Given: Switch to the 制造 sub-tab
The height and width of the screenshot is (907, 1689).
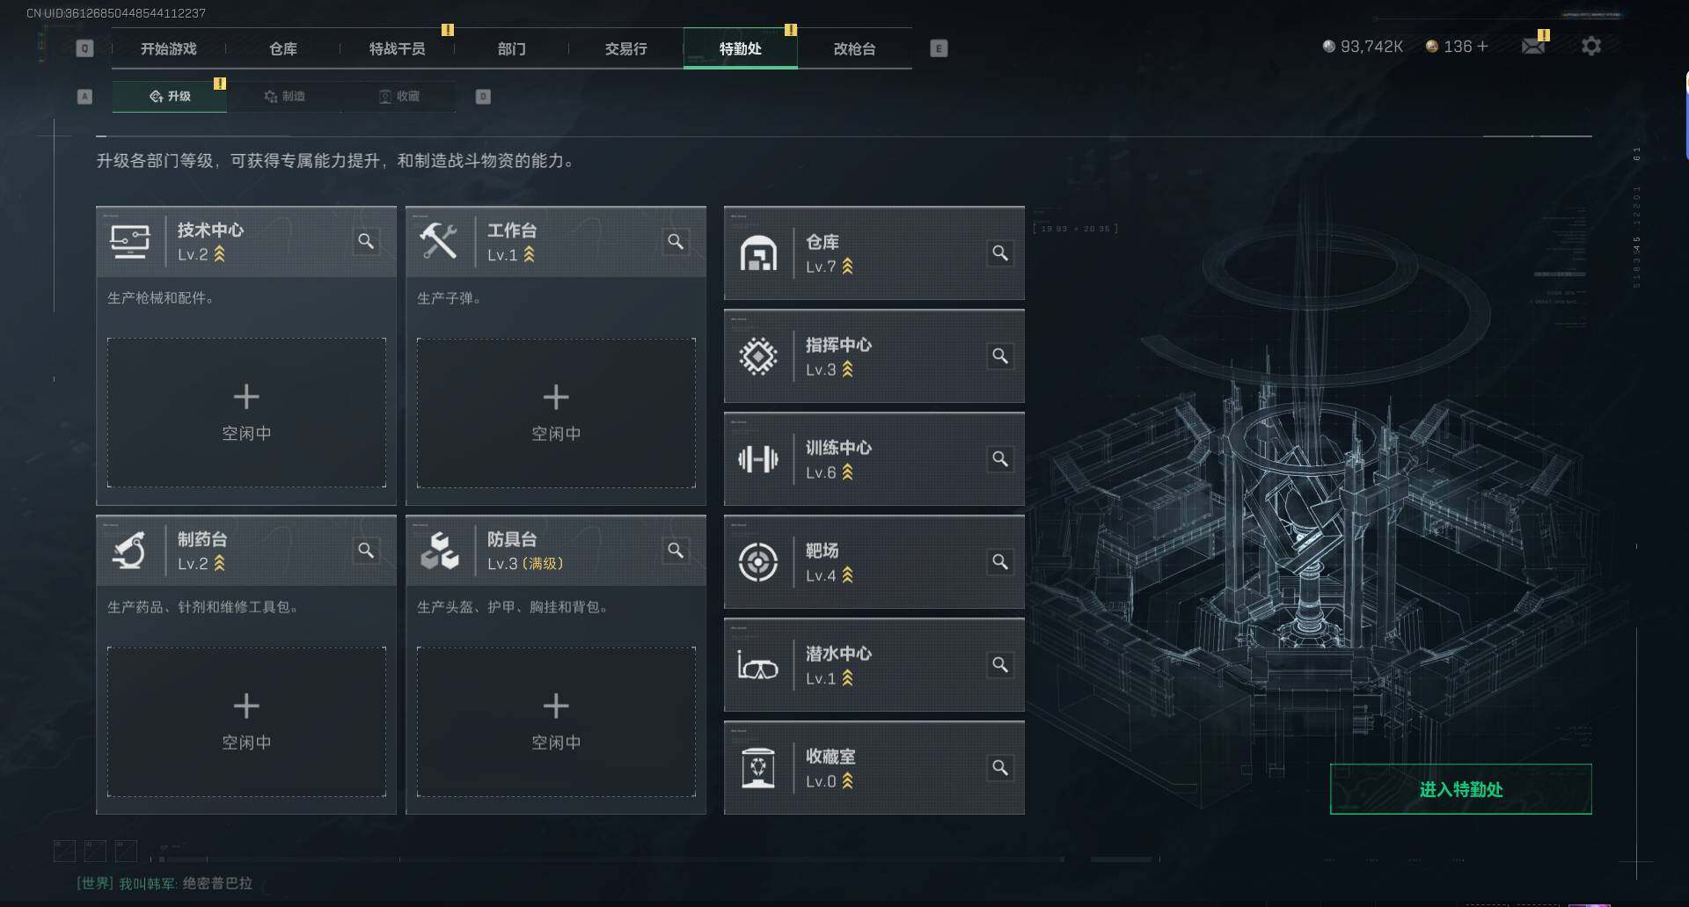Looking at the screenshot, I should [x=284, y=96].
